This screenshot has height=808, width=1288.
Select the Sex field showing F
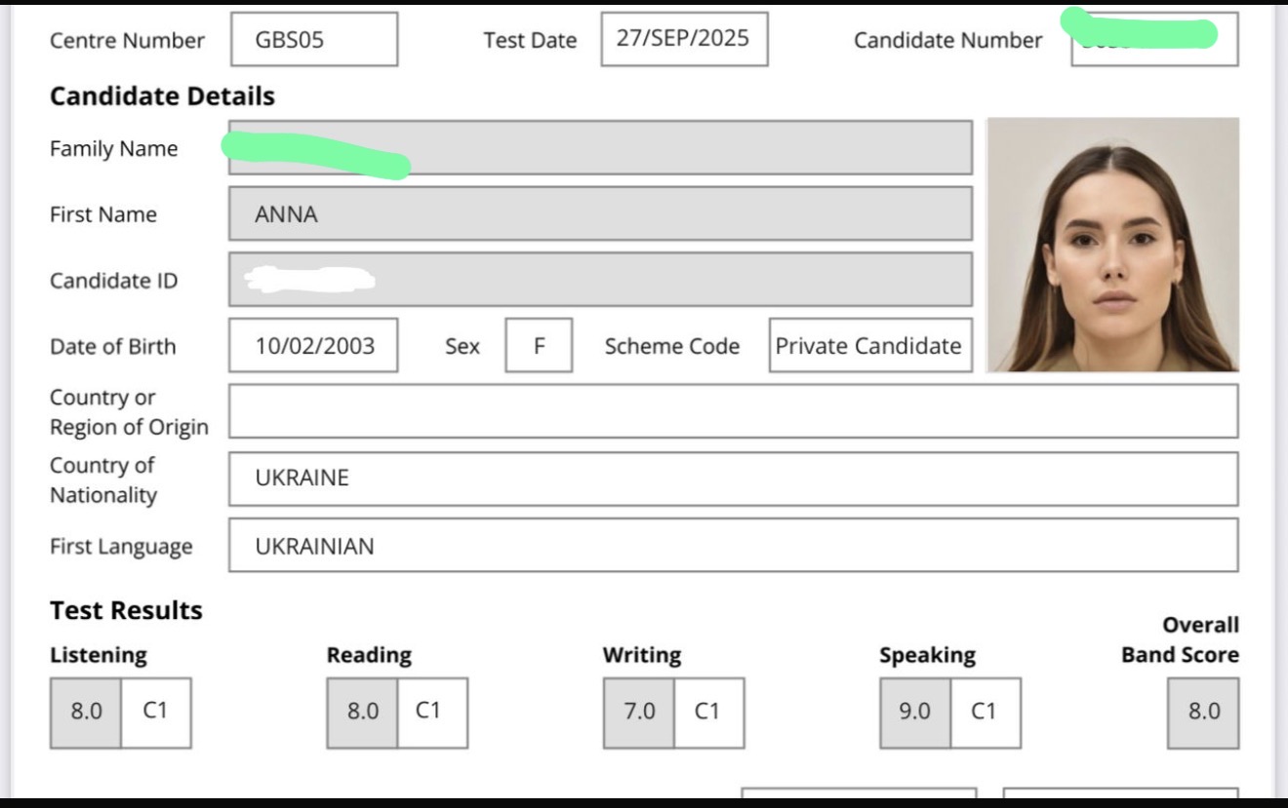[539, 346]
